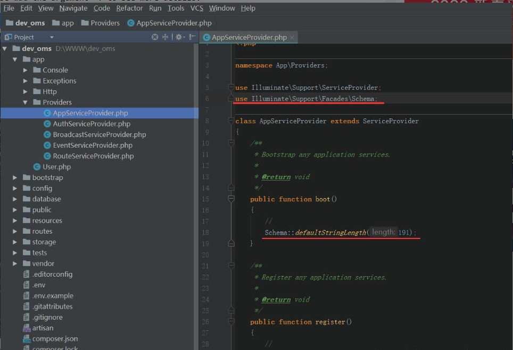This screenshot has width=513, height=350.
Task: Expand the vendor folder
Action: [15, 263]
